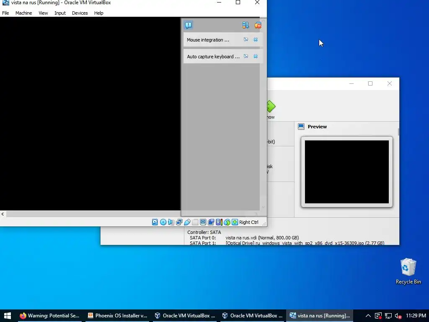429x322 pixels.
Task: Click the notification center speech bubble icon
Action: coord(189,25)
